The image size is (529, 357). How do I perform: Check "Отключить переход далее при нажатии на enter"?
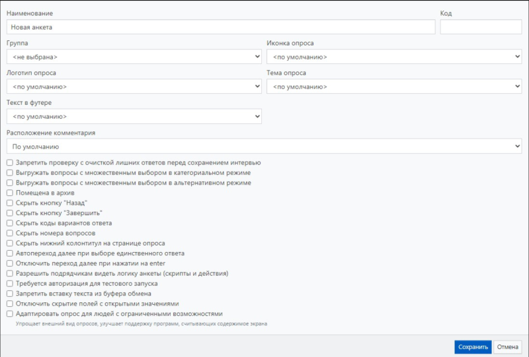tap(10, 263)
